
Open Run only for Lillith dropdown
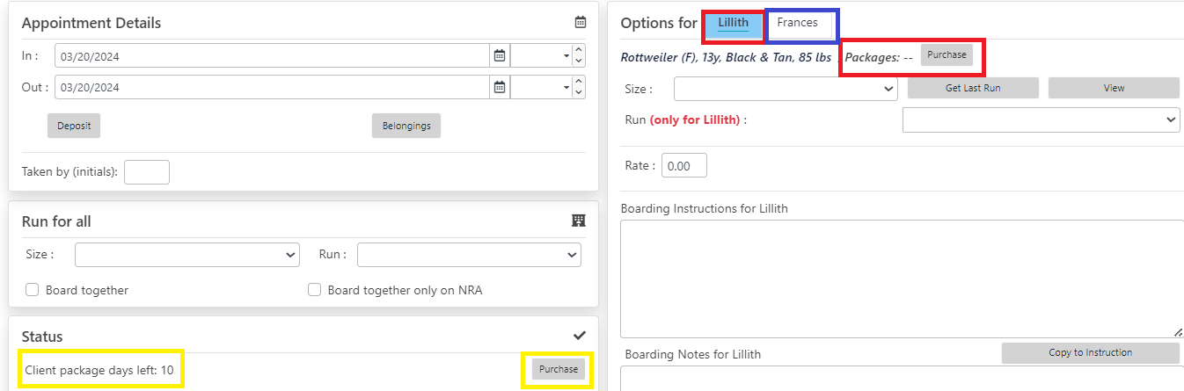click(1041, 119)
